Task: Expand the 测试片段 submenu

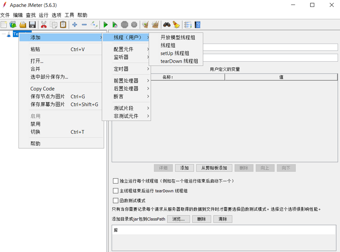Action: tap(126, 108)
